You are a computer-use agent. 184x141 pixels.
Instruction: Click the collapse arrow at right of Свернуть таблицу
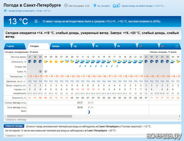pyautogui.click(x=179, y=120)
